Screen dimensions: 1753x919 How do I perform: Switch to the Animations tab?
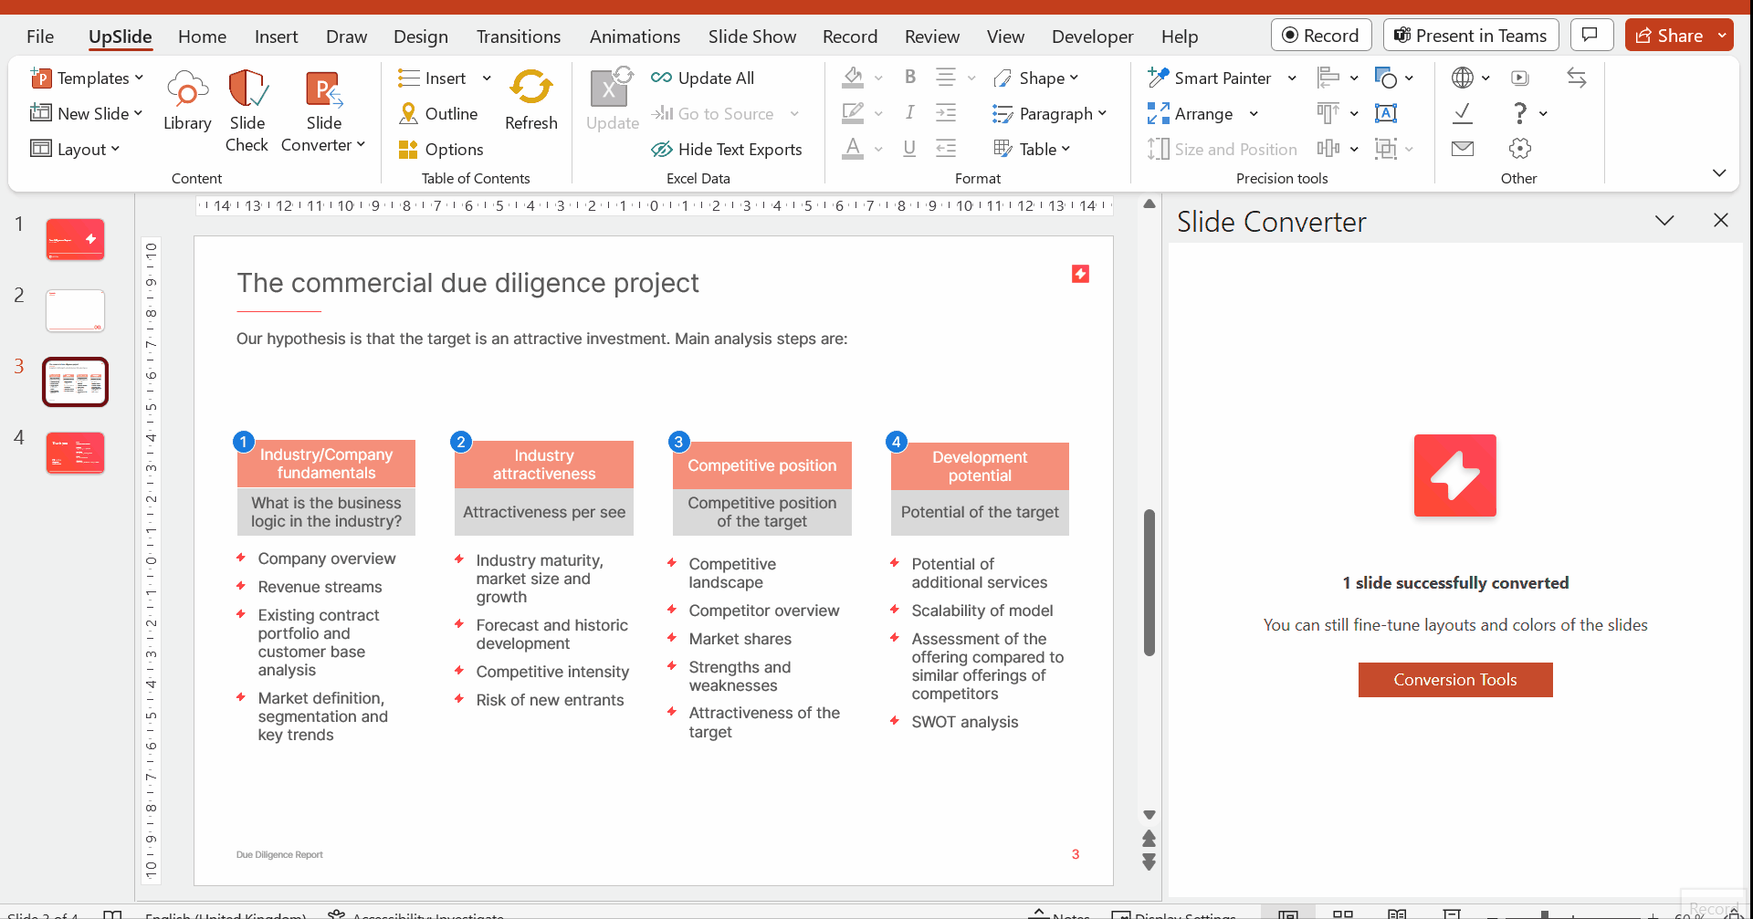tap(635, 37)
